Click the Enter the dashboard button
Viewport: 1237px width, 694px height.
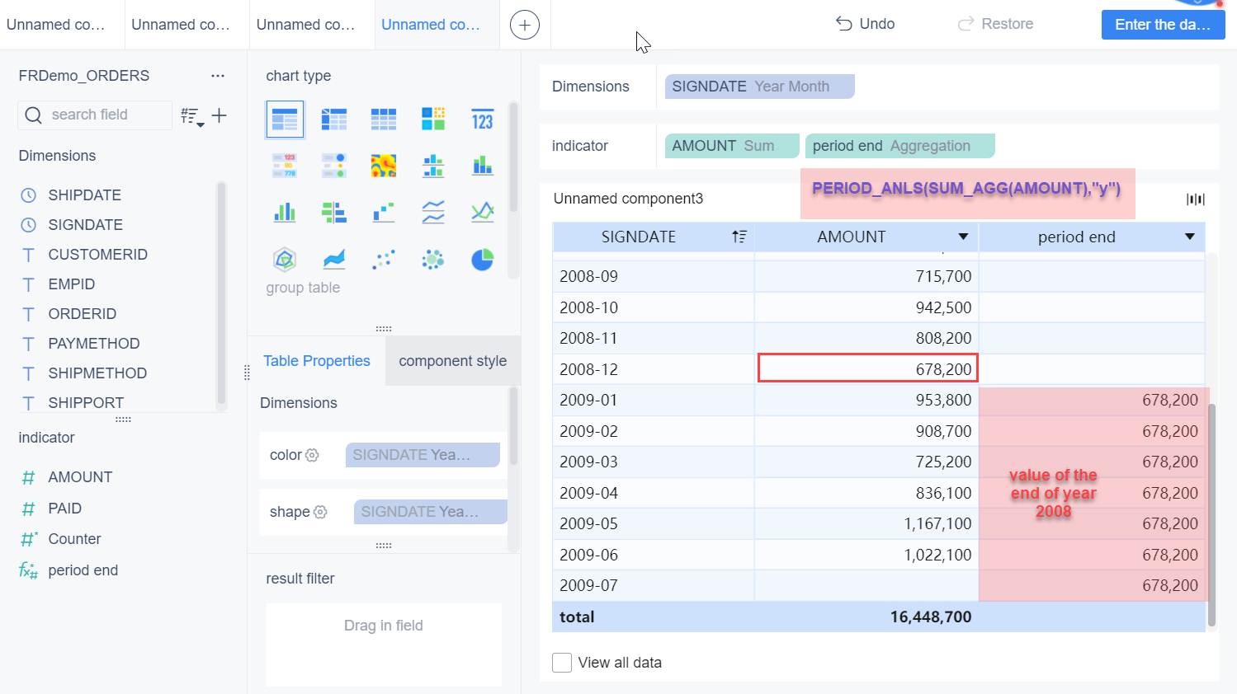click(1162, 25)
